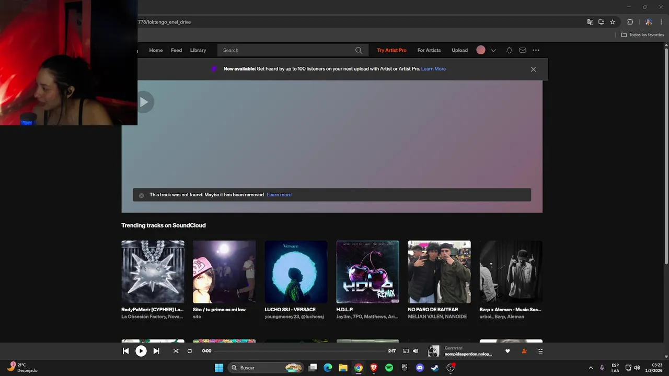Click the Upload link
The height and width of the screenshot is (376, 669).
coord(460,50)
